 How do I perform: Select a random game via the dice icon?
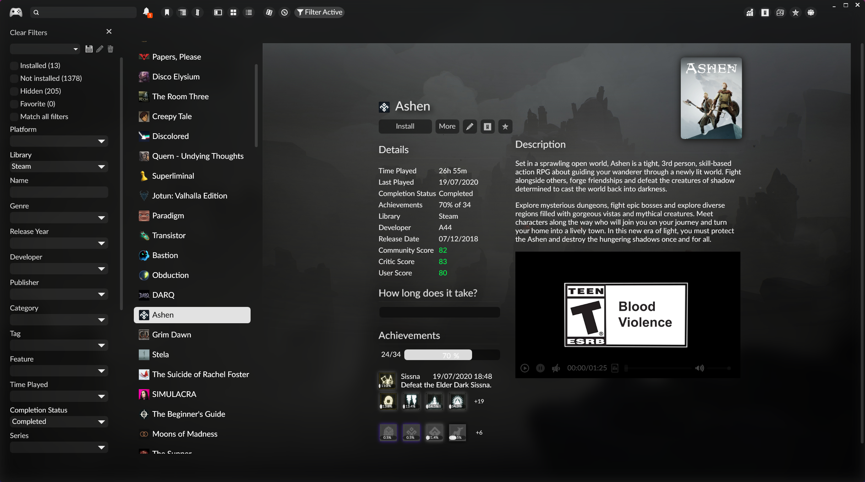click(x=269, y=12)
